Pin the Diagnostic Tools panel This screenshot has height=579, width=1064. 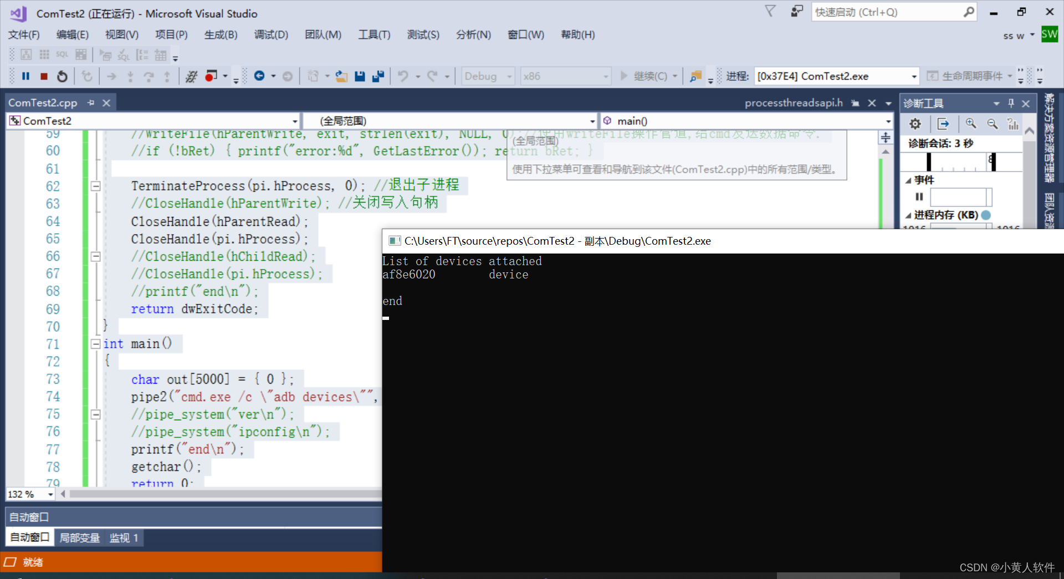tap(1011, 103)
